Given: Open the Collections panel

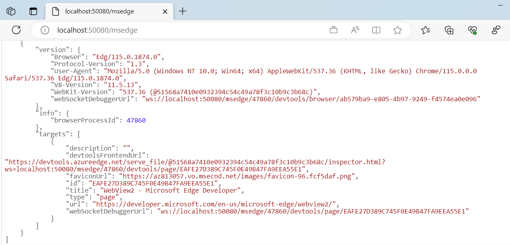Looking at the screenshot, I should (x=449, y=30).
